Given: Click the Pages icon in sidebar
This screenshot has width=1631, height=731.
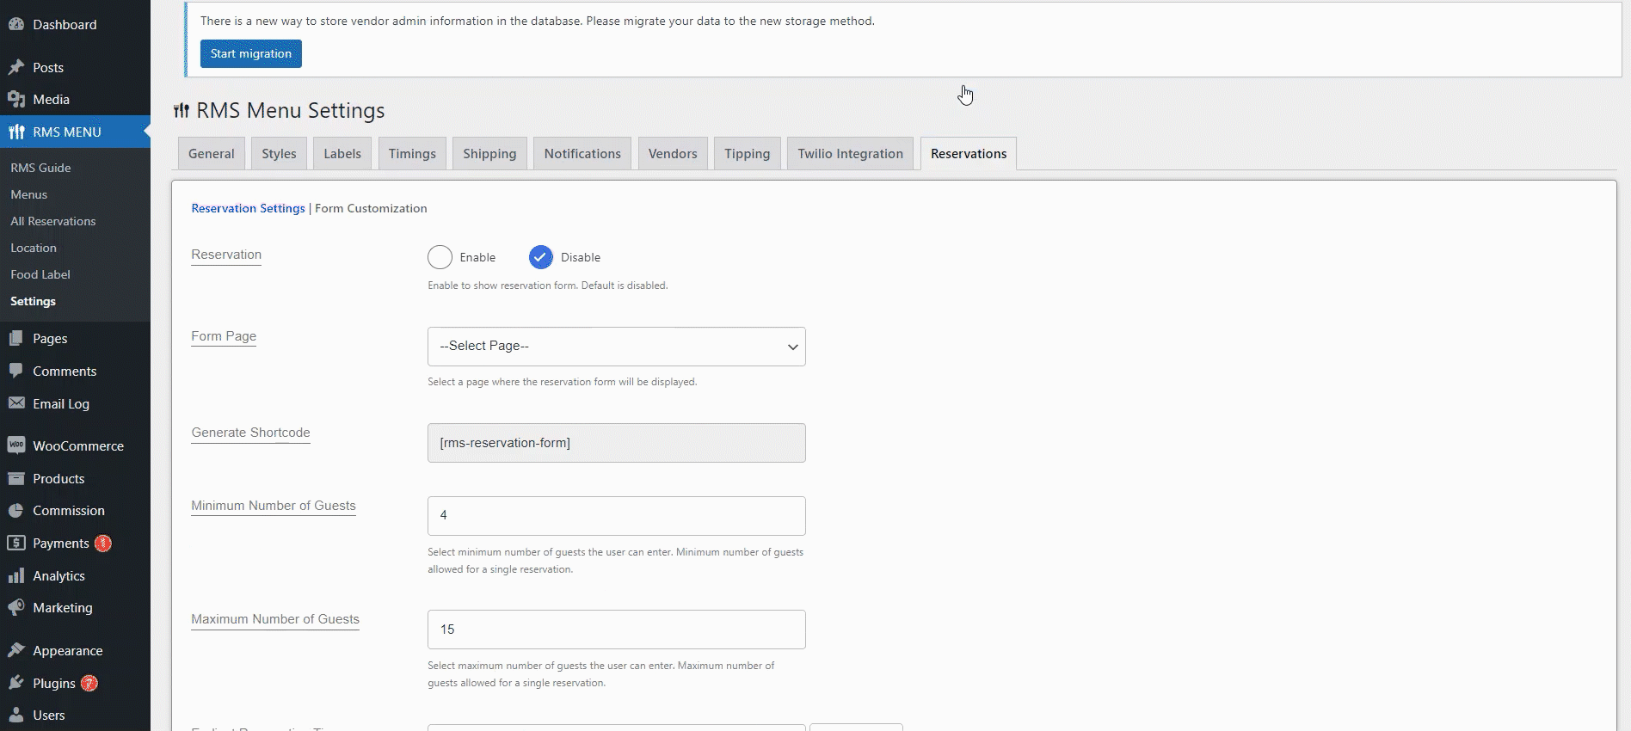Looking at the screenshot, I should [16, 339].
